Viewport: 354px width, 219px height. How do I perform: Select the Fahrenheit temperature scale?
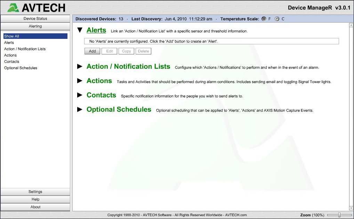[264, 19]
